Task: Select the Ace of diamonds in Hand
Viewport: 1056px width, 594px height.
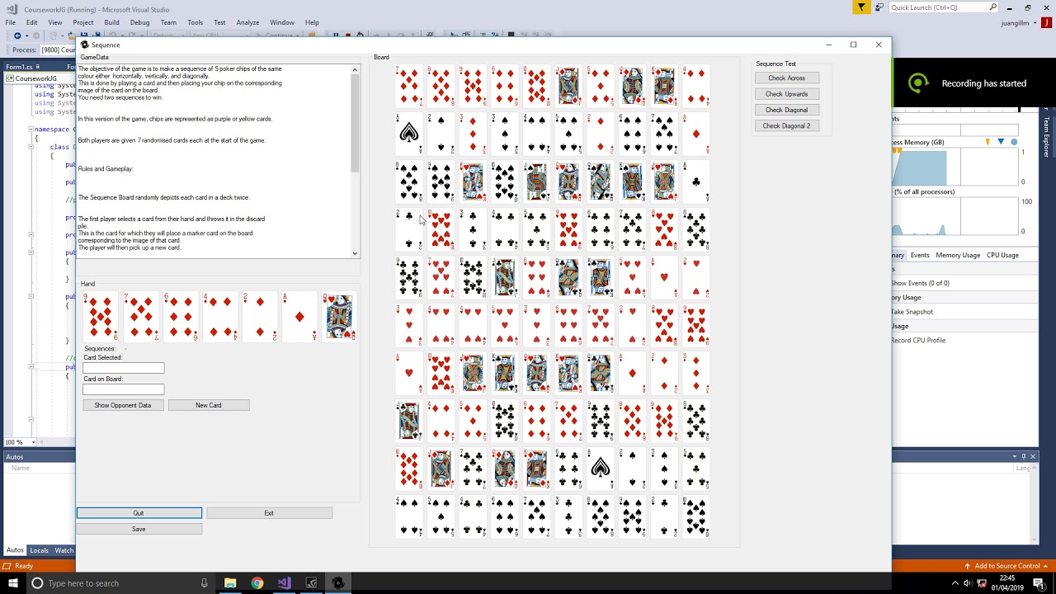Action: pyautogui.click(x=299, y=317)
